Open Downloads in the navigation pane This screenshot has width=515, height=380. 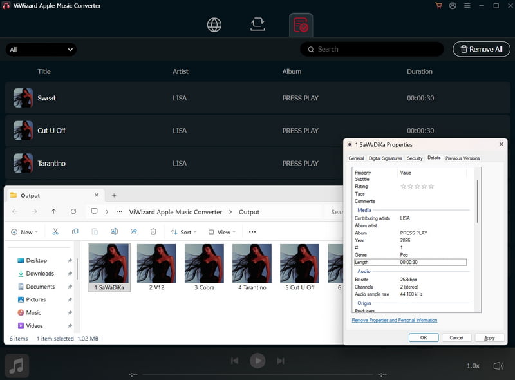pyautogui.click(x=40, y=274)
